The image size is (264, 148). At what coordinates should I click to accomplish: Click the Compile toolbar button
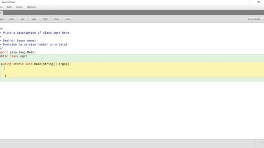coord(2,19)
